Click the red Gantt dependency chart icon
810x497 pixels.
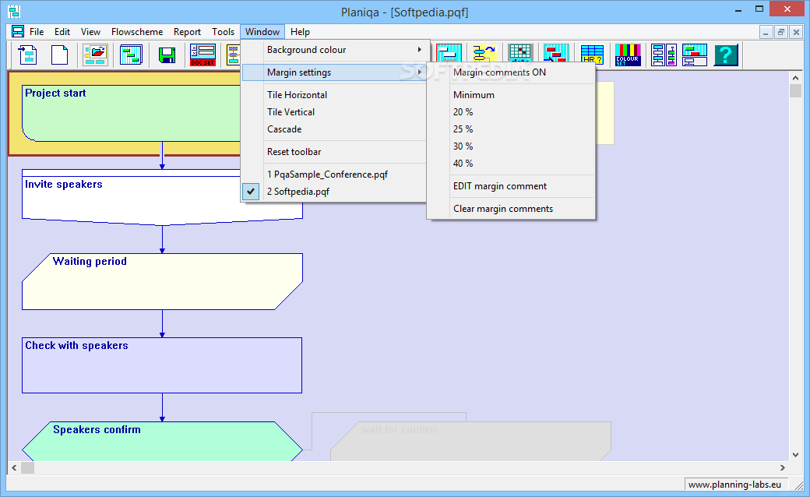556,55
